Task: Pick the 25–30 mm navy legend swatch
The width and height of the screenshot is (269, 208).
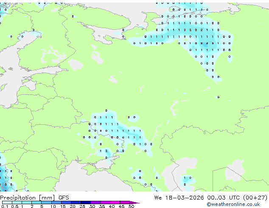Action: click(85, 202)
